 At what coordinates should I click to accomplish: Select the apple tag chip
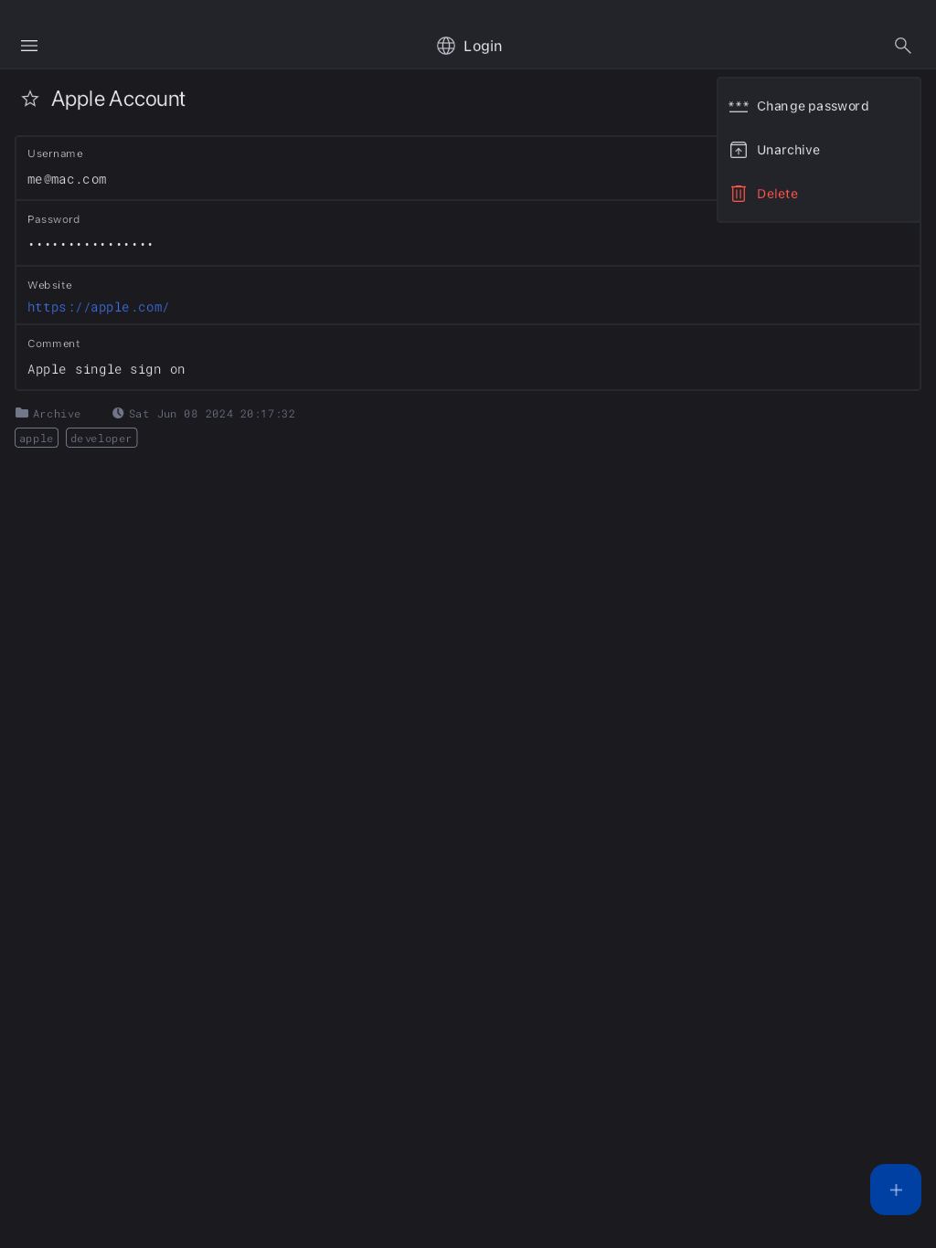click(37, 439)
